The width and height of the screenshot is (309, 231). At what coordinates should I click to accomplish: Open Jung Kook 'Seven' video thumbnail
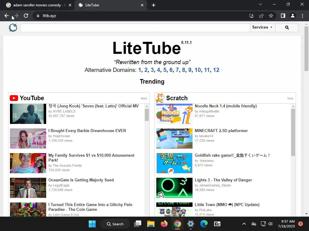point(28,114)
